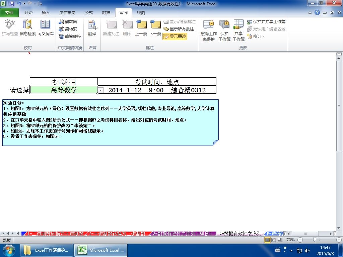Select sheet tab 4-数据有效性之序列
The image size is (343, 257).
[x=240, y=234]
